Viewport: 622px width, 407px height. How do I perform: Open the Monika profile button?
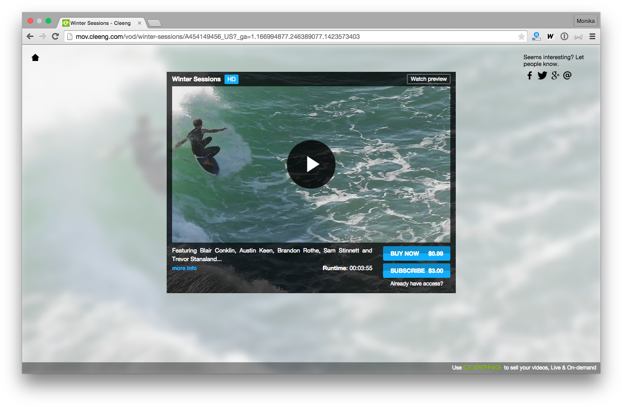tap(585, 21)
